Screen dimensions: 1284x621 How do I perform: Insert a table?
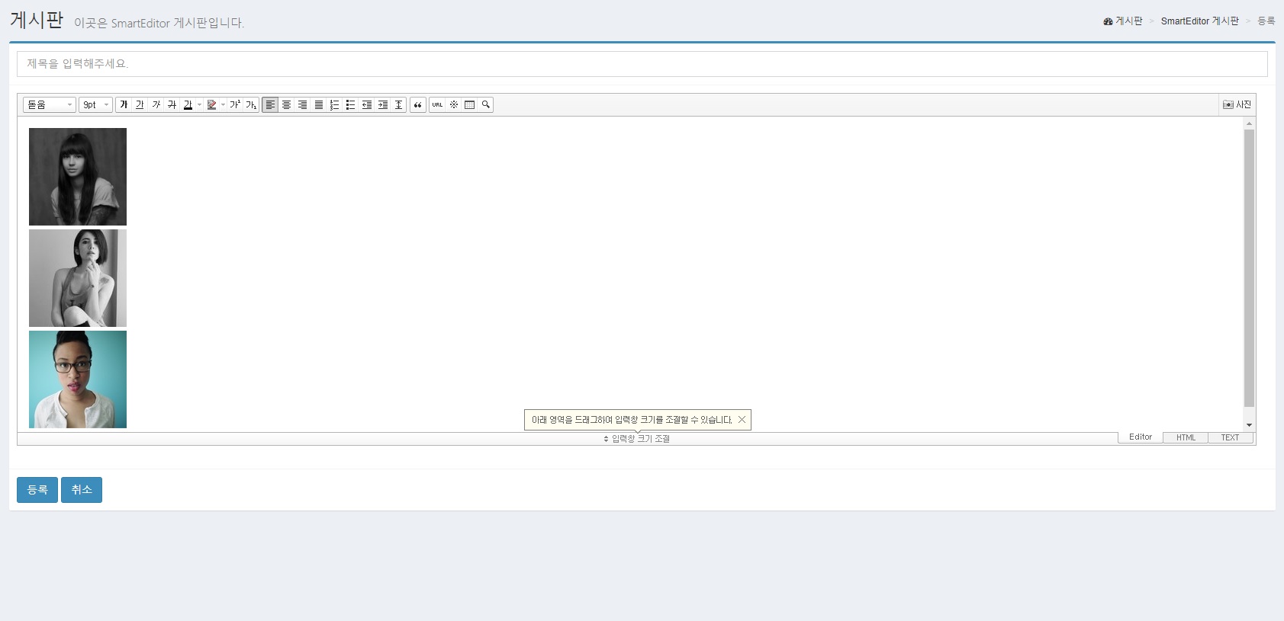[x=470, y=104]
